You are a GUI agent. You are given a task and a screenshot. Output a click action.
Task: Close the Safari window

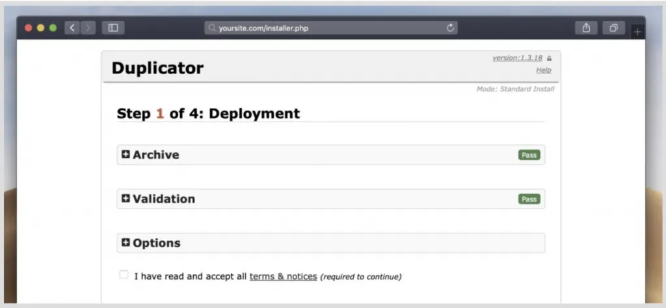click(29, 28)
